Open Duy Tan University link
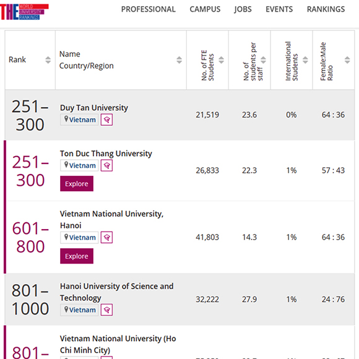Screen dimensions: 359x359 pos(94,108)
